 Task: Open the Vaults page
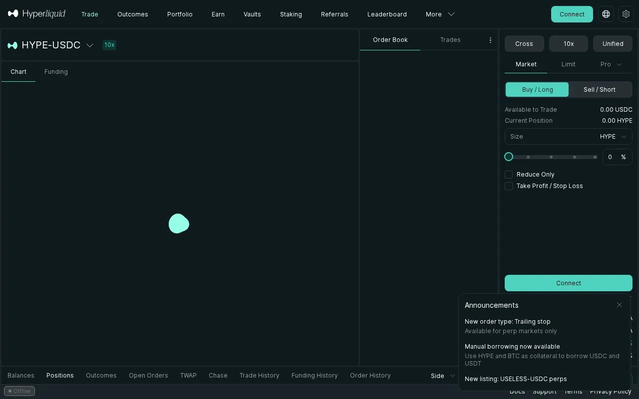[x=252, y=14]
